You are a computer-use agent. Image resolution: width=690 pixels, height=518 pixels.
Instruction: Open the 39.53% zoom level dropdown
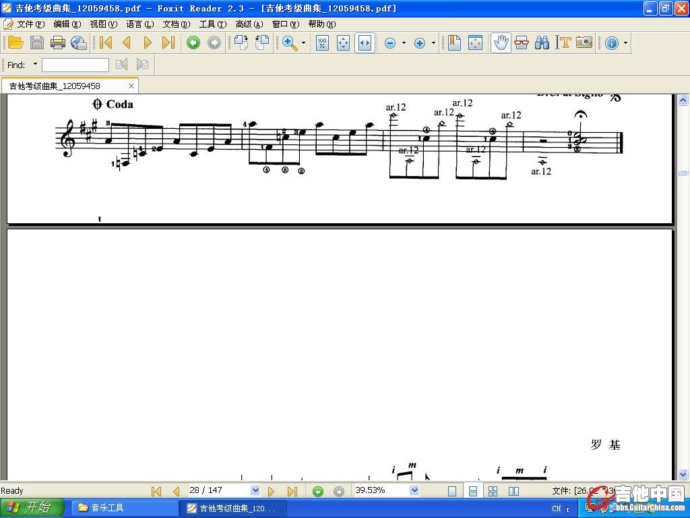point(414,490)
